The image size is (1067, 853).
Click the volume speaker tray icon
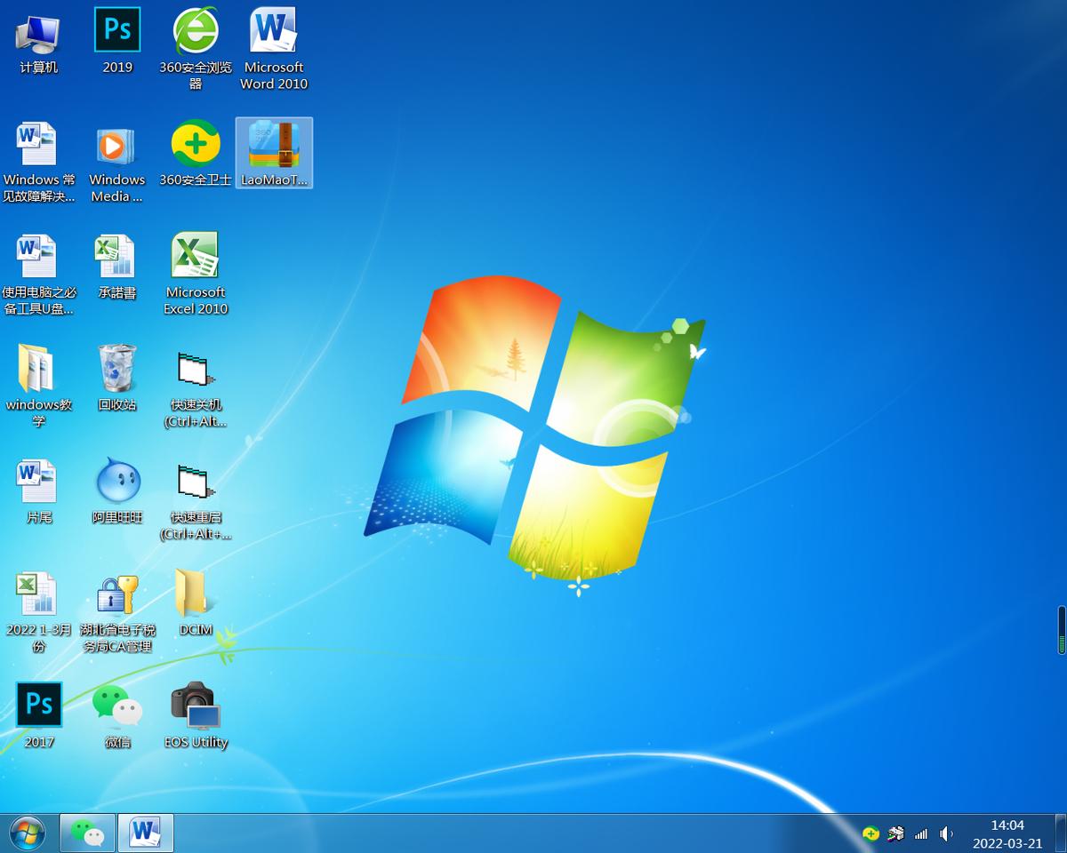[x=946, y=833]
